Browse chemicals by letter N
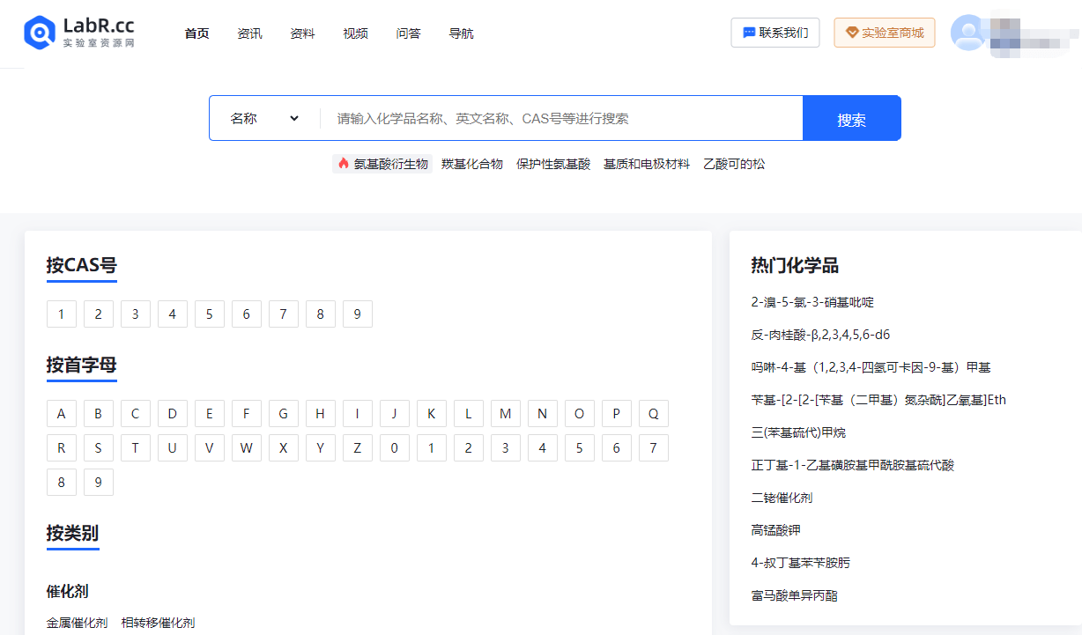The width and height of the screenshot is (1082, 635). [x=543, y=414]
